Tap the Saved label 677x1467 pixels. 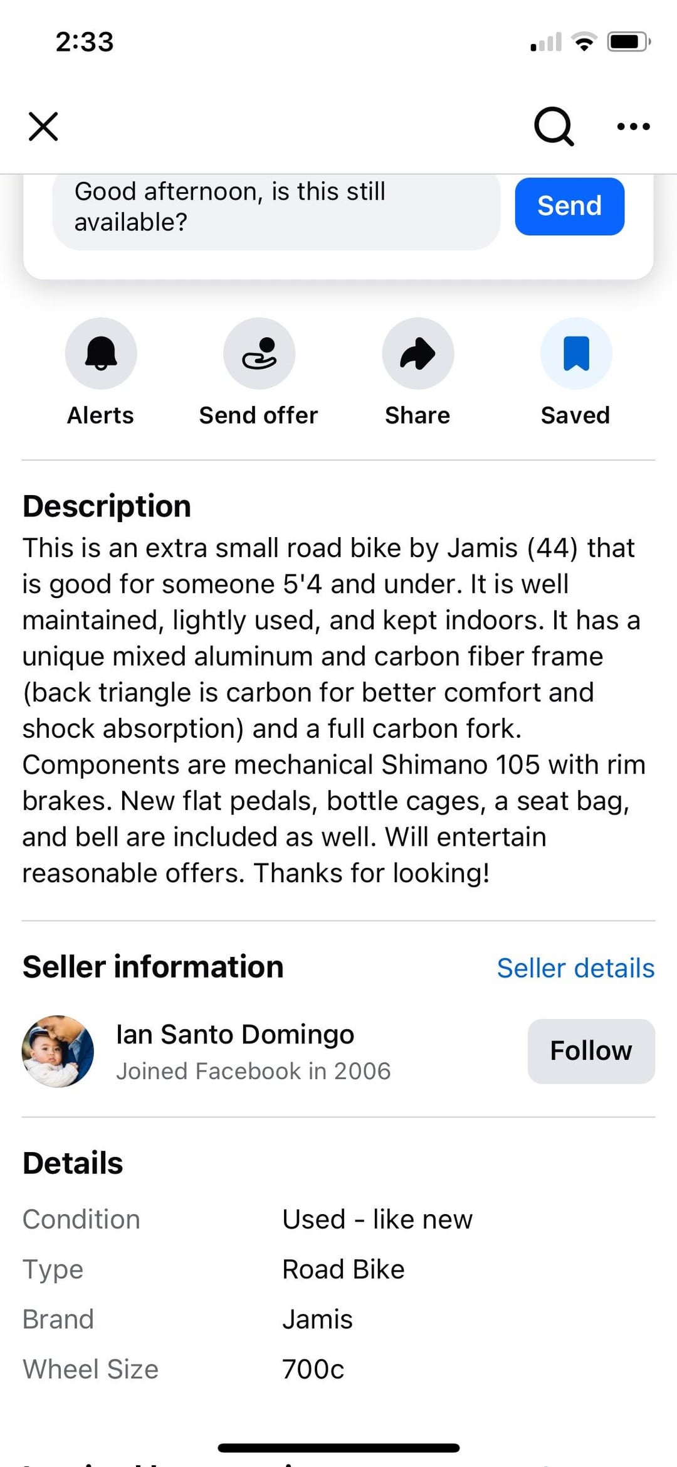tap(575, 415)
